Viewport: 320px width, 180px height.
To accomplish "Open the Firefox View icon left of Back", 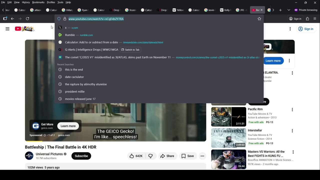I will coord(5,19).
